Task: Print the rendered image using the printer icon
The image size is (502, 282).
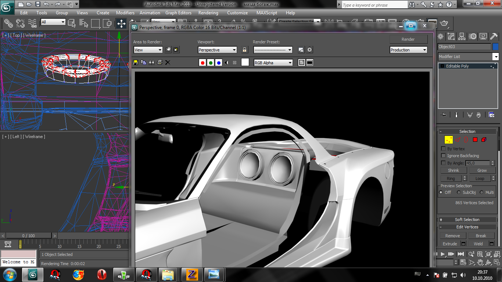Action: click(x=159, y=62)
